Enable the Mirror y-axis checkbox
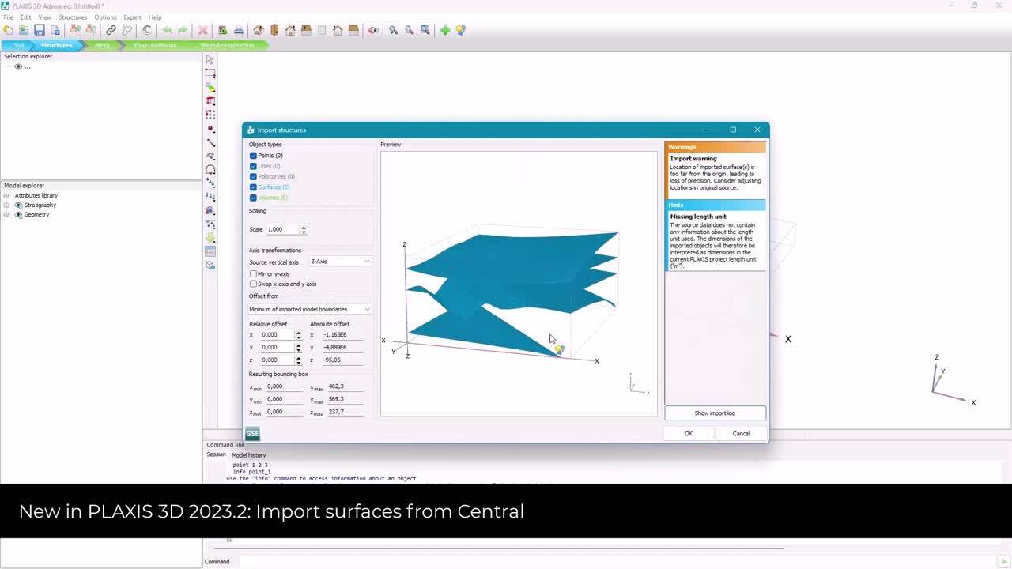Viewport: 1012px width, 569px height. point(253,273)
